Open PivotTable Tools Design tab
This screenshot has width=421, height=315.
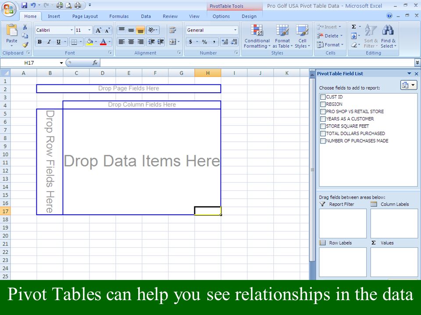tap(249, 16)
